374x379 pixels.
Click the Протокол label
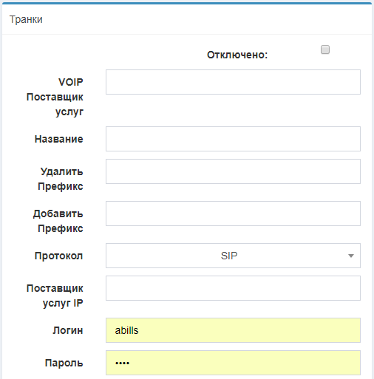(58, 256)
